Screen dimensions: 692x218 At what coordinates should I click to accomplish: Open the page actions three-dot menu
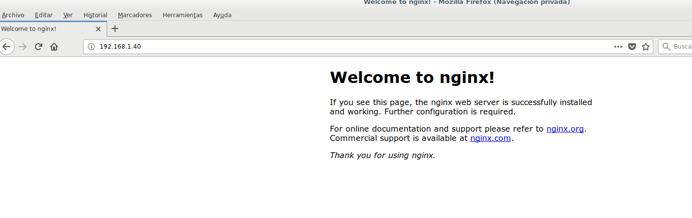click(x=618, y=47)
